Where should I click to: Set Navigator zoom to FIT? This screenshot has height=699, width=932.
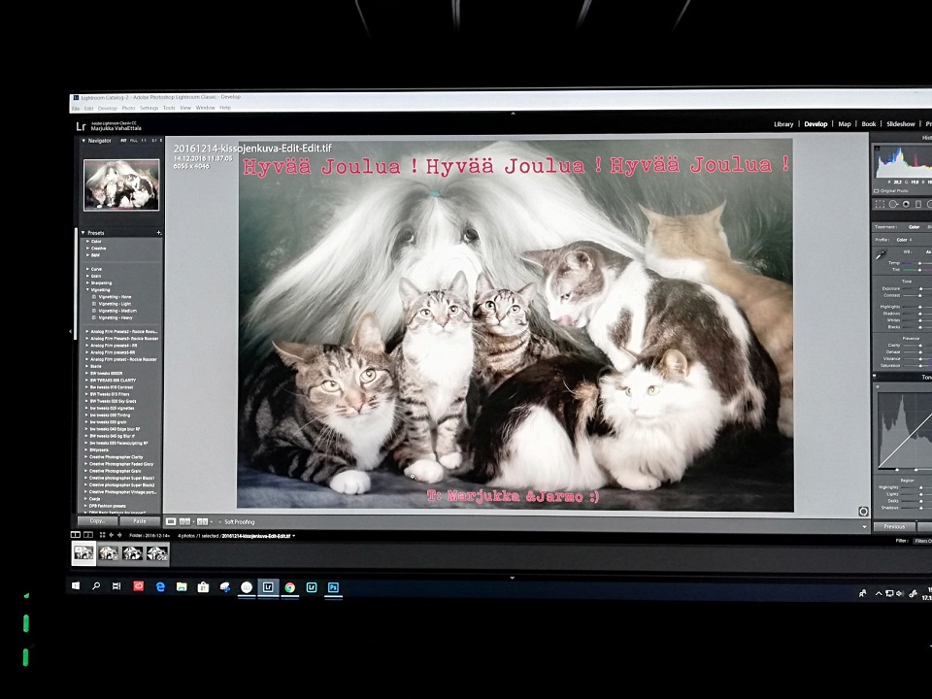coord(123,141)
